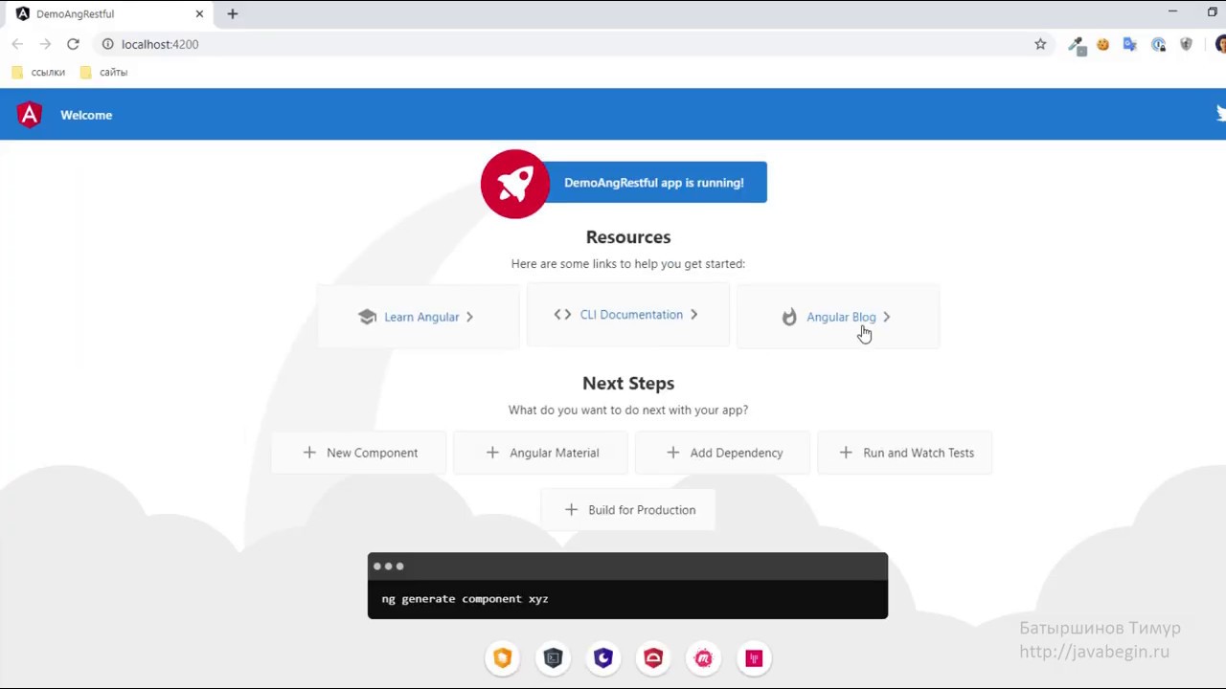Open the Google Translate extension icon
Screen dimensions: 1226x689
[1130, 44]
